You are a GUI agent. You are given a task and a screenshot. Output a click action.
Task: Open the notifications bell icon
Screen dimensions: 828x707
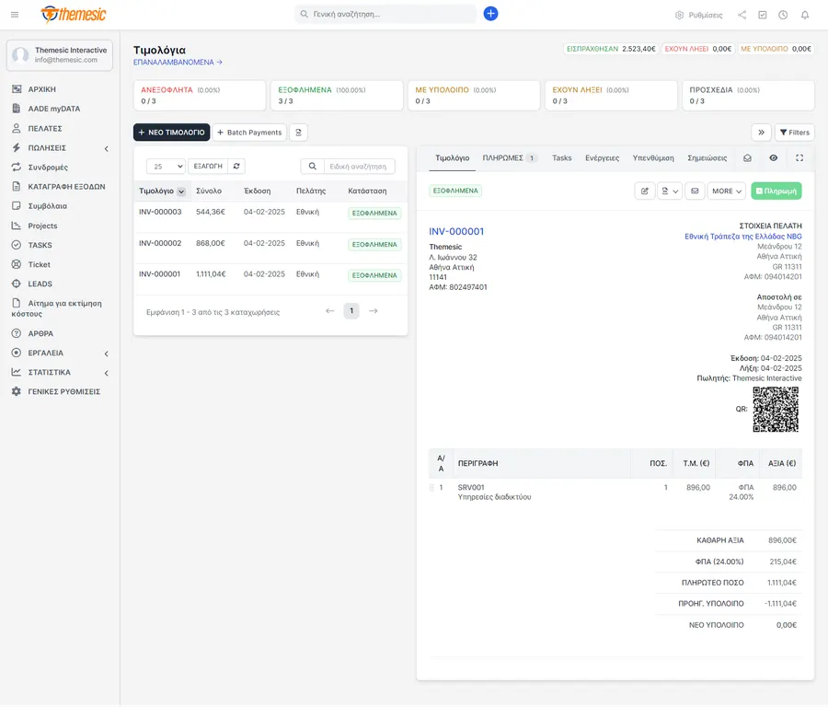[x=804, y=15]
